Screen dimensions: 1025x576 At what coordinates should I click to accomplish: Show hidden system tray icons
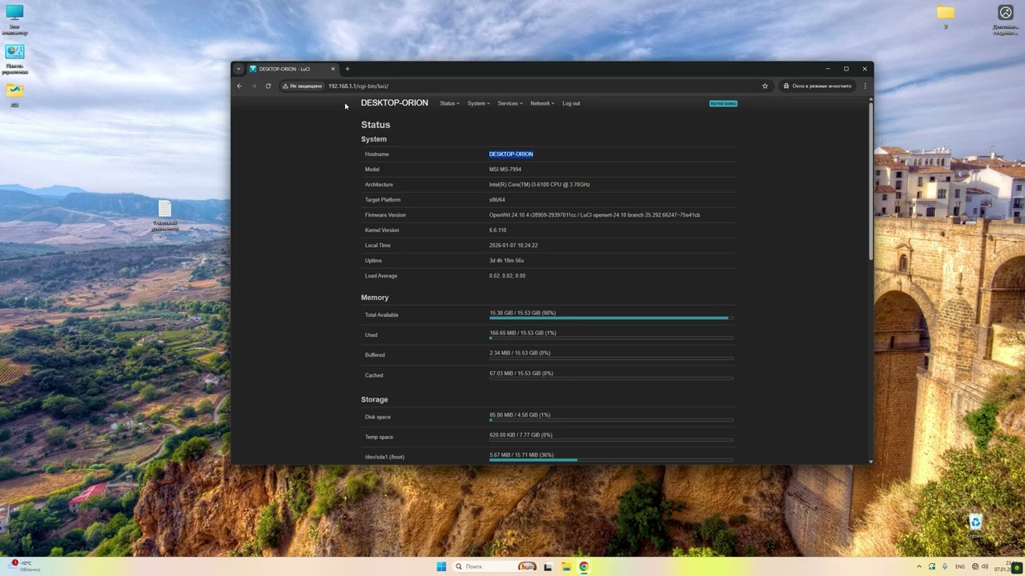[x=918, y=566]
